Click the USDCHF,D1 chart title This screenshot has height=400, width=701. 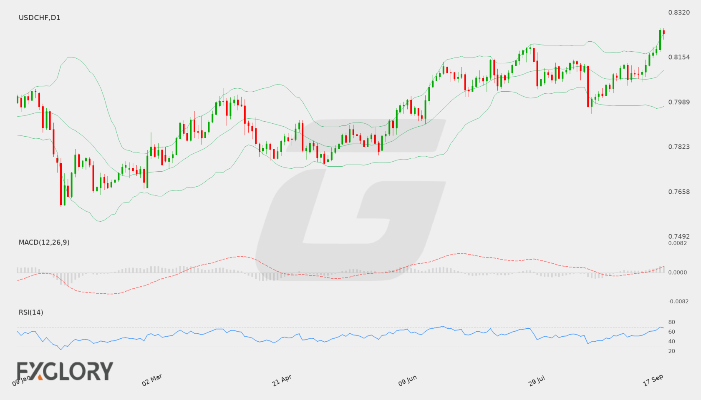click(39, 17)
